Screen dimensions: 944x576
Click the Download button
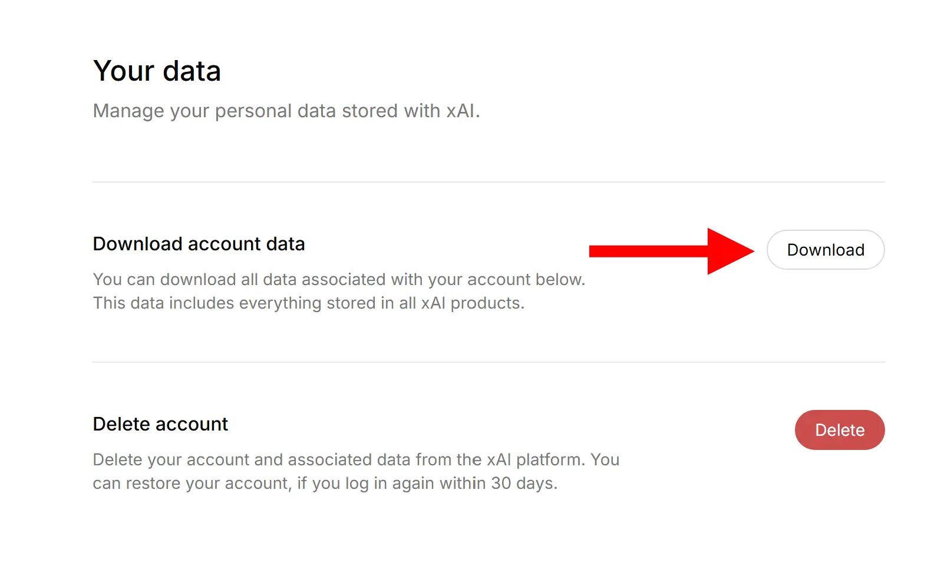825,250
